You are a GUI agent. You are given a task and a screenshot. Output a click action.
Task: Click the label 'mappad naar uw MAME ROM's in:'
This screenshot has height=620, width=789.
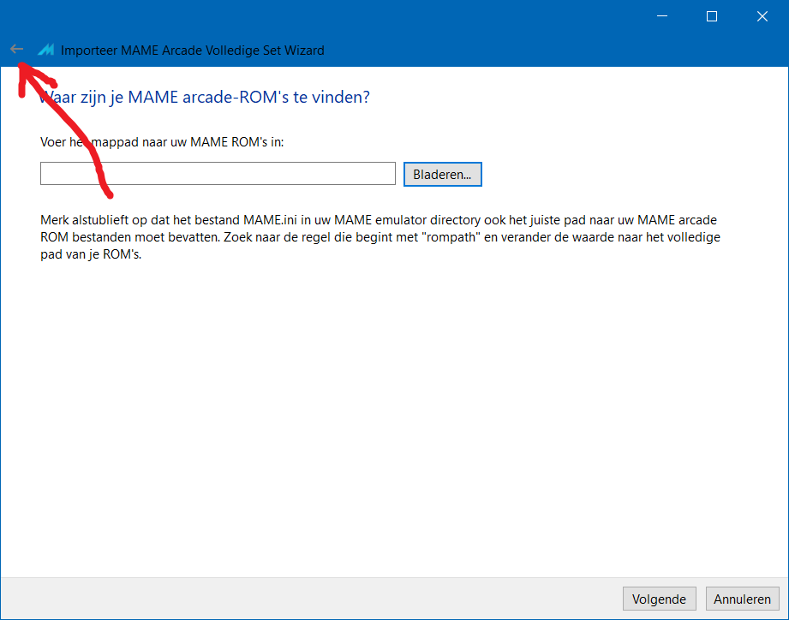click(x=188, y=142)
